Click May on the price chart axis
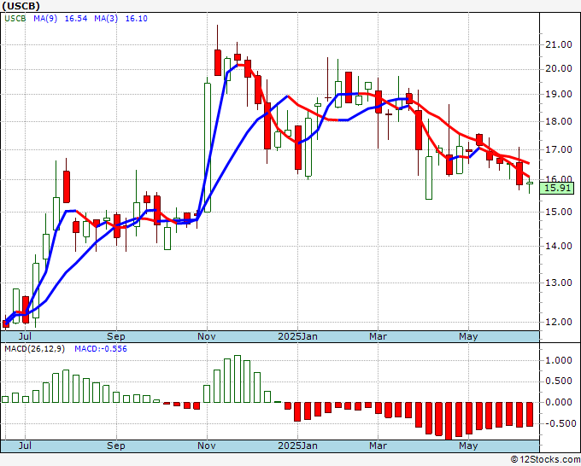The image size is (581, 466). [468, 336]
